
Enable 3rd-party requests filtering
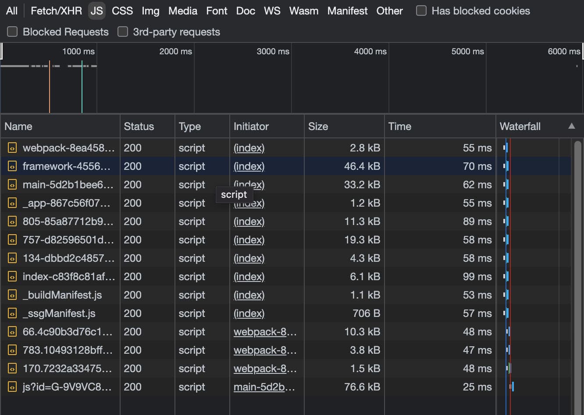[x=122, y=32]
